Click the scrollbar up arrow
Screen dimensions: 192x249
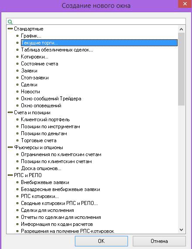pos(182,29)
